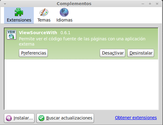Select the ViewSourceWith extension name
The image size is (163, 125).
point(38,33)
